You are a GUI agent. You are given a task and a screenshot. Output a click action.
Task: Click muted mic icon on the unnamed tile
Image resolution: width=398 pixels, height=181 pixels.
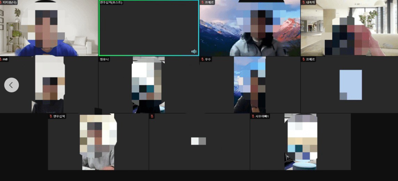pos(152,116)
